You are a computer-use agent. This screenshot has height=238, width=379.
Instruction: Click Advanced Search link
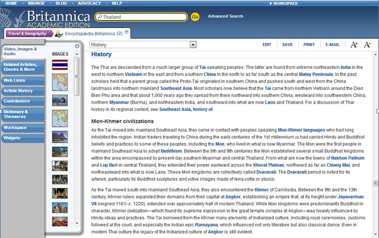pyautogui.click(x=226, y=16)
